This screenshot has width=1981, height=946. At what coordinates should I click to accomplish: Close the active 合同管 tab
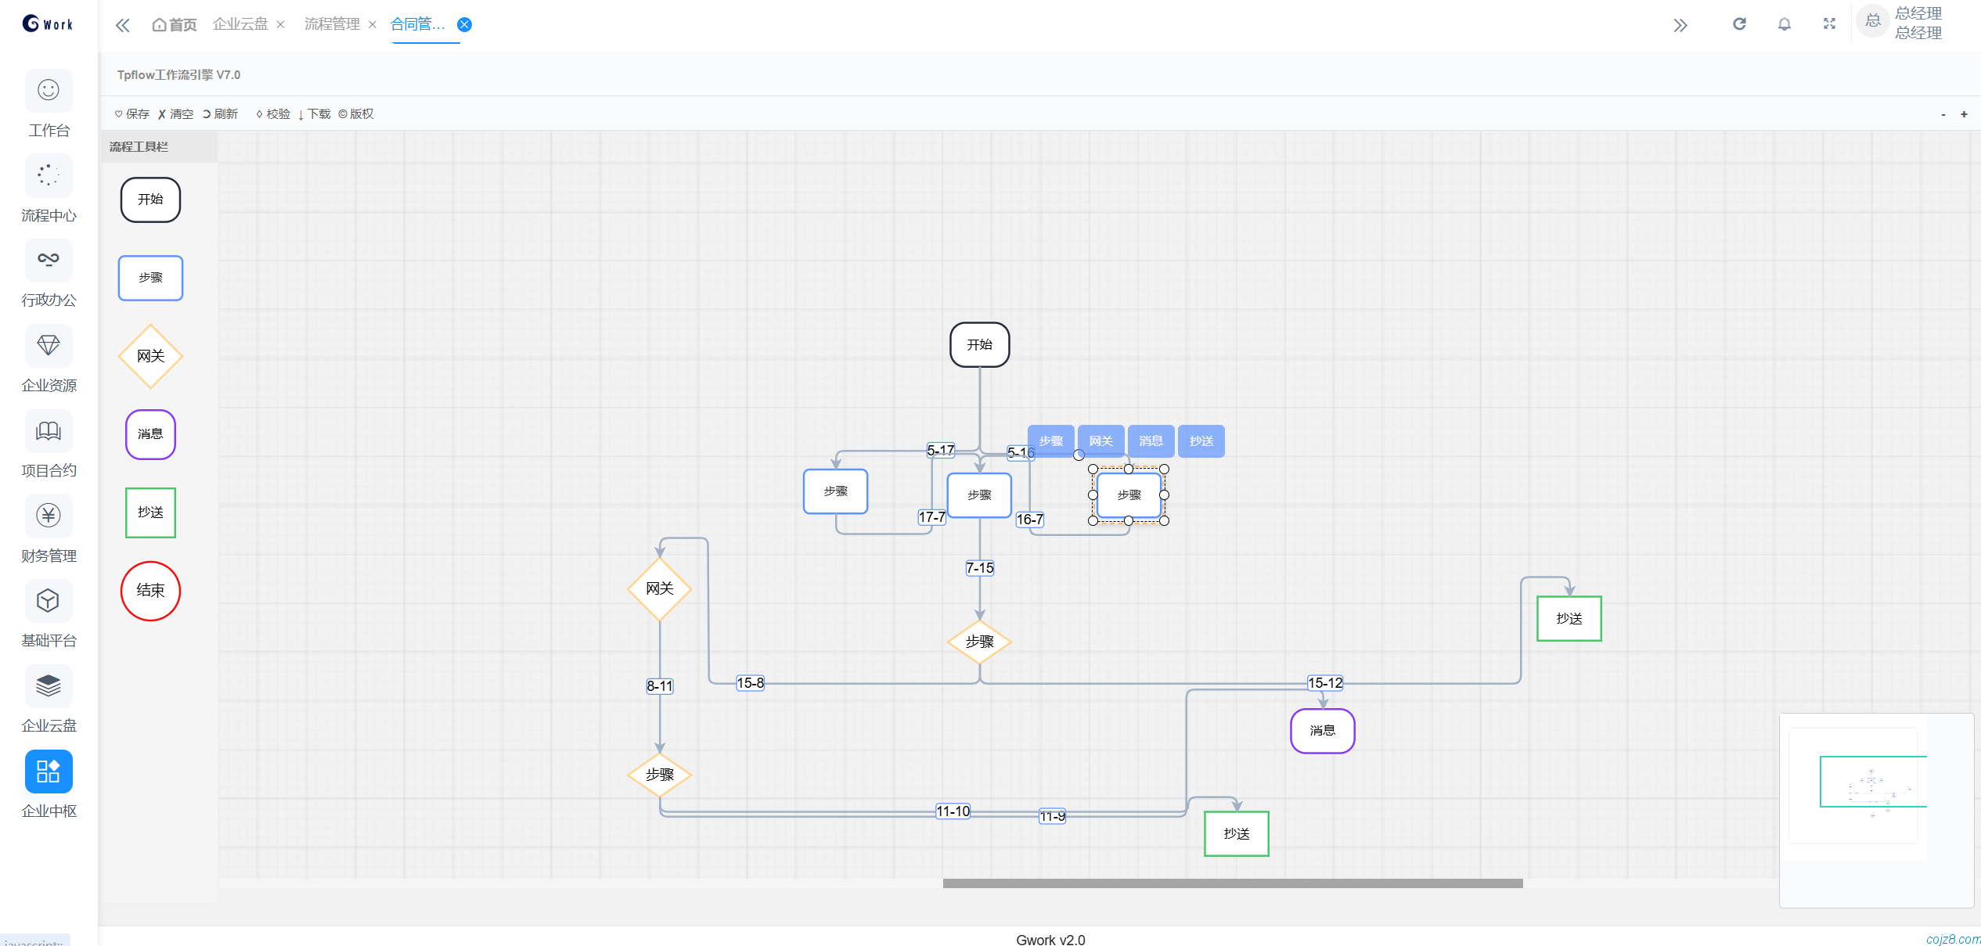pos(465,25)
